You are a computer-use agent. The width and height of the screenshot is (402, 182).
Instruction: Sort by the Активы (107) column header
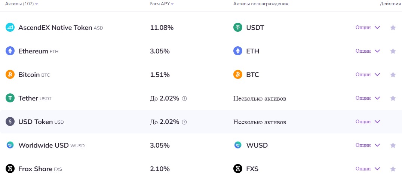tap(21, 4)
